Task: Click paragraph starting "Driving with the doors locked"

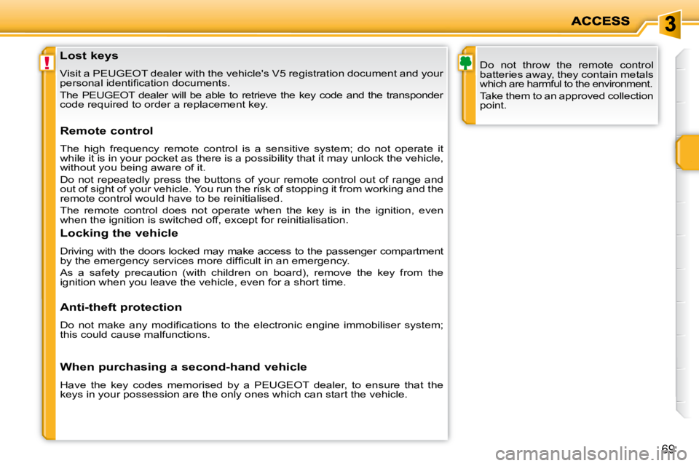Action: click(x=251, y=256)
